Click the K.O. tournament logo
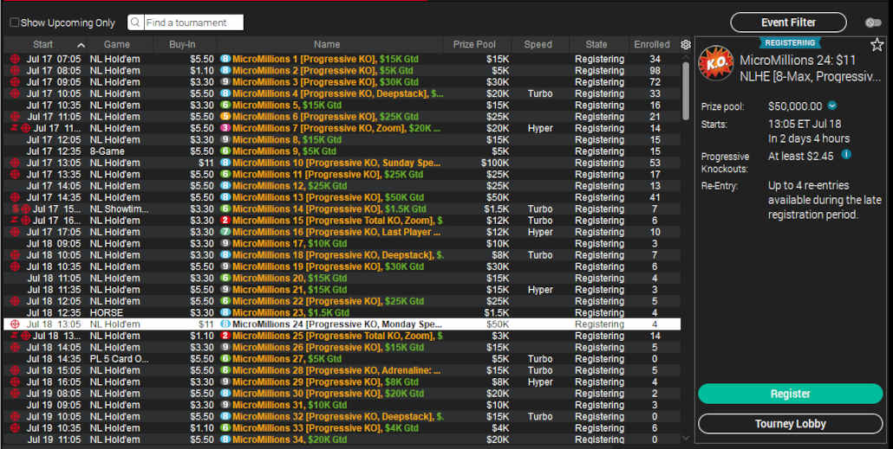Viewport: 893px width, 449px height. (x=716, y=63)
